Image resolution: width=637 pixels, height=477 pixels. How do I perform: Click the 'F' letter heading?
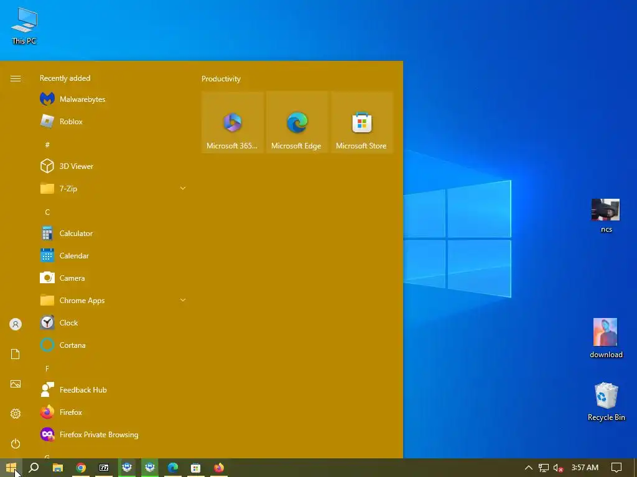pyautogui.click(x=47, y=368)
